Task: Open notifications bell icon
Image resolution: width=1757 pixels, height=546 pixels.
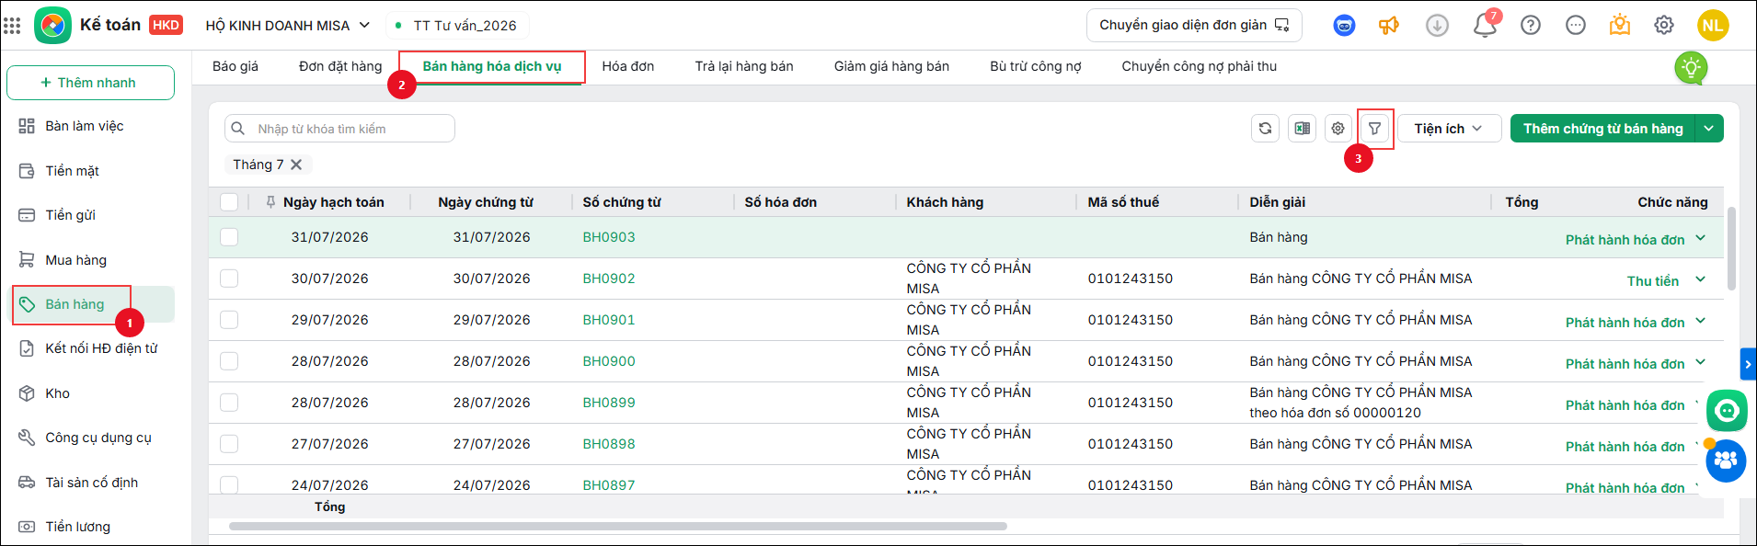Action: click(x=1485, y=26)
